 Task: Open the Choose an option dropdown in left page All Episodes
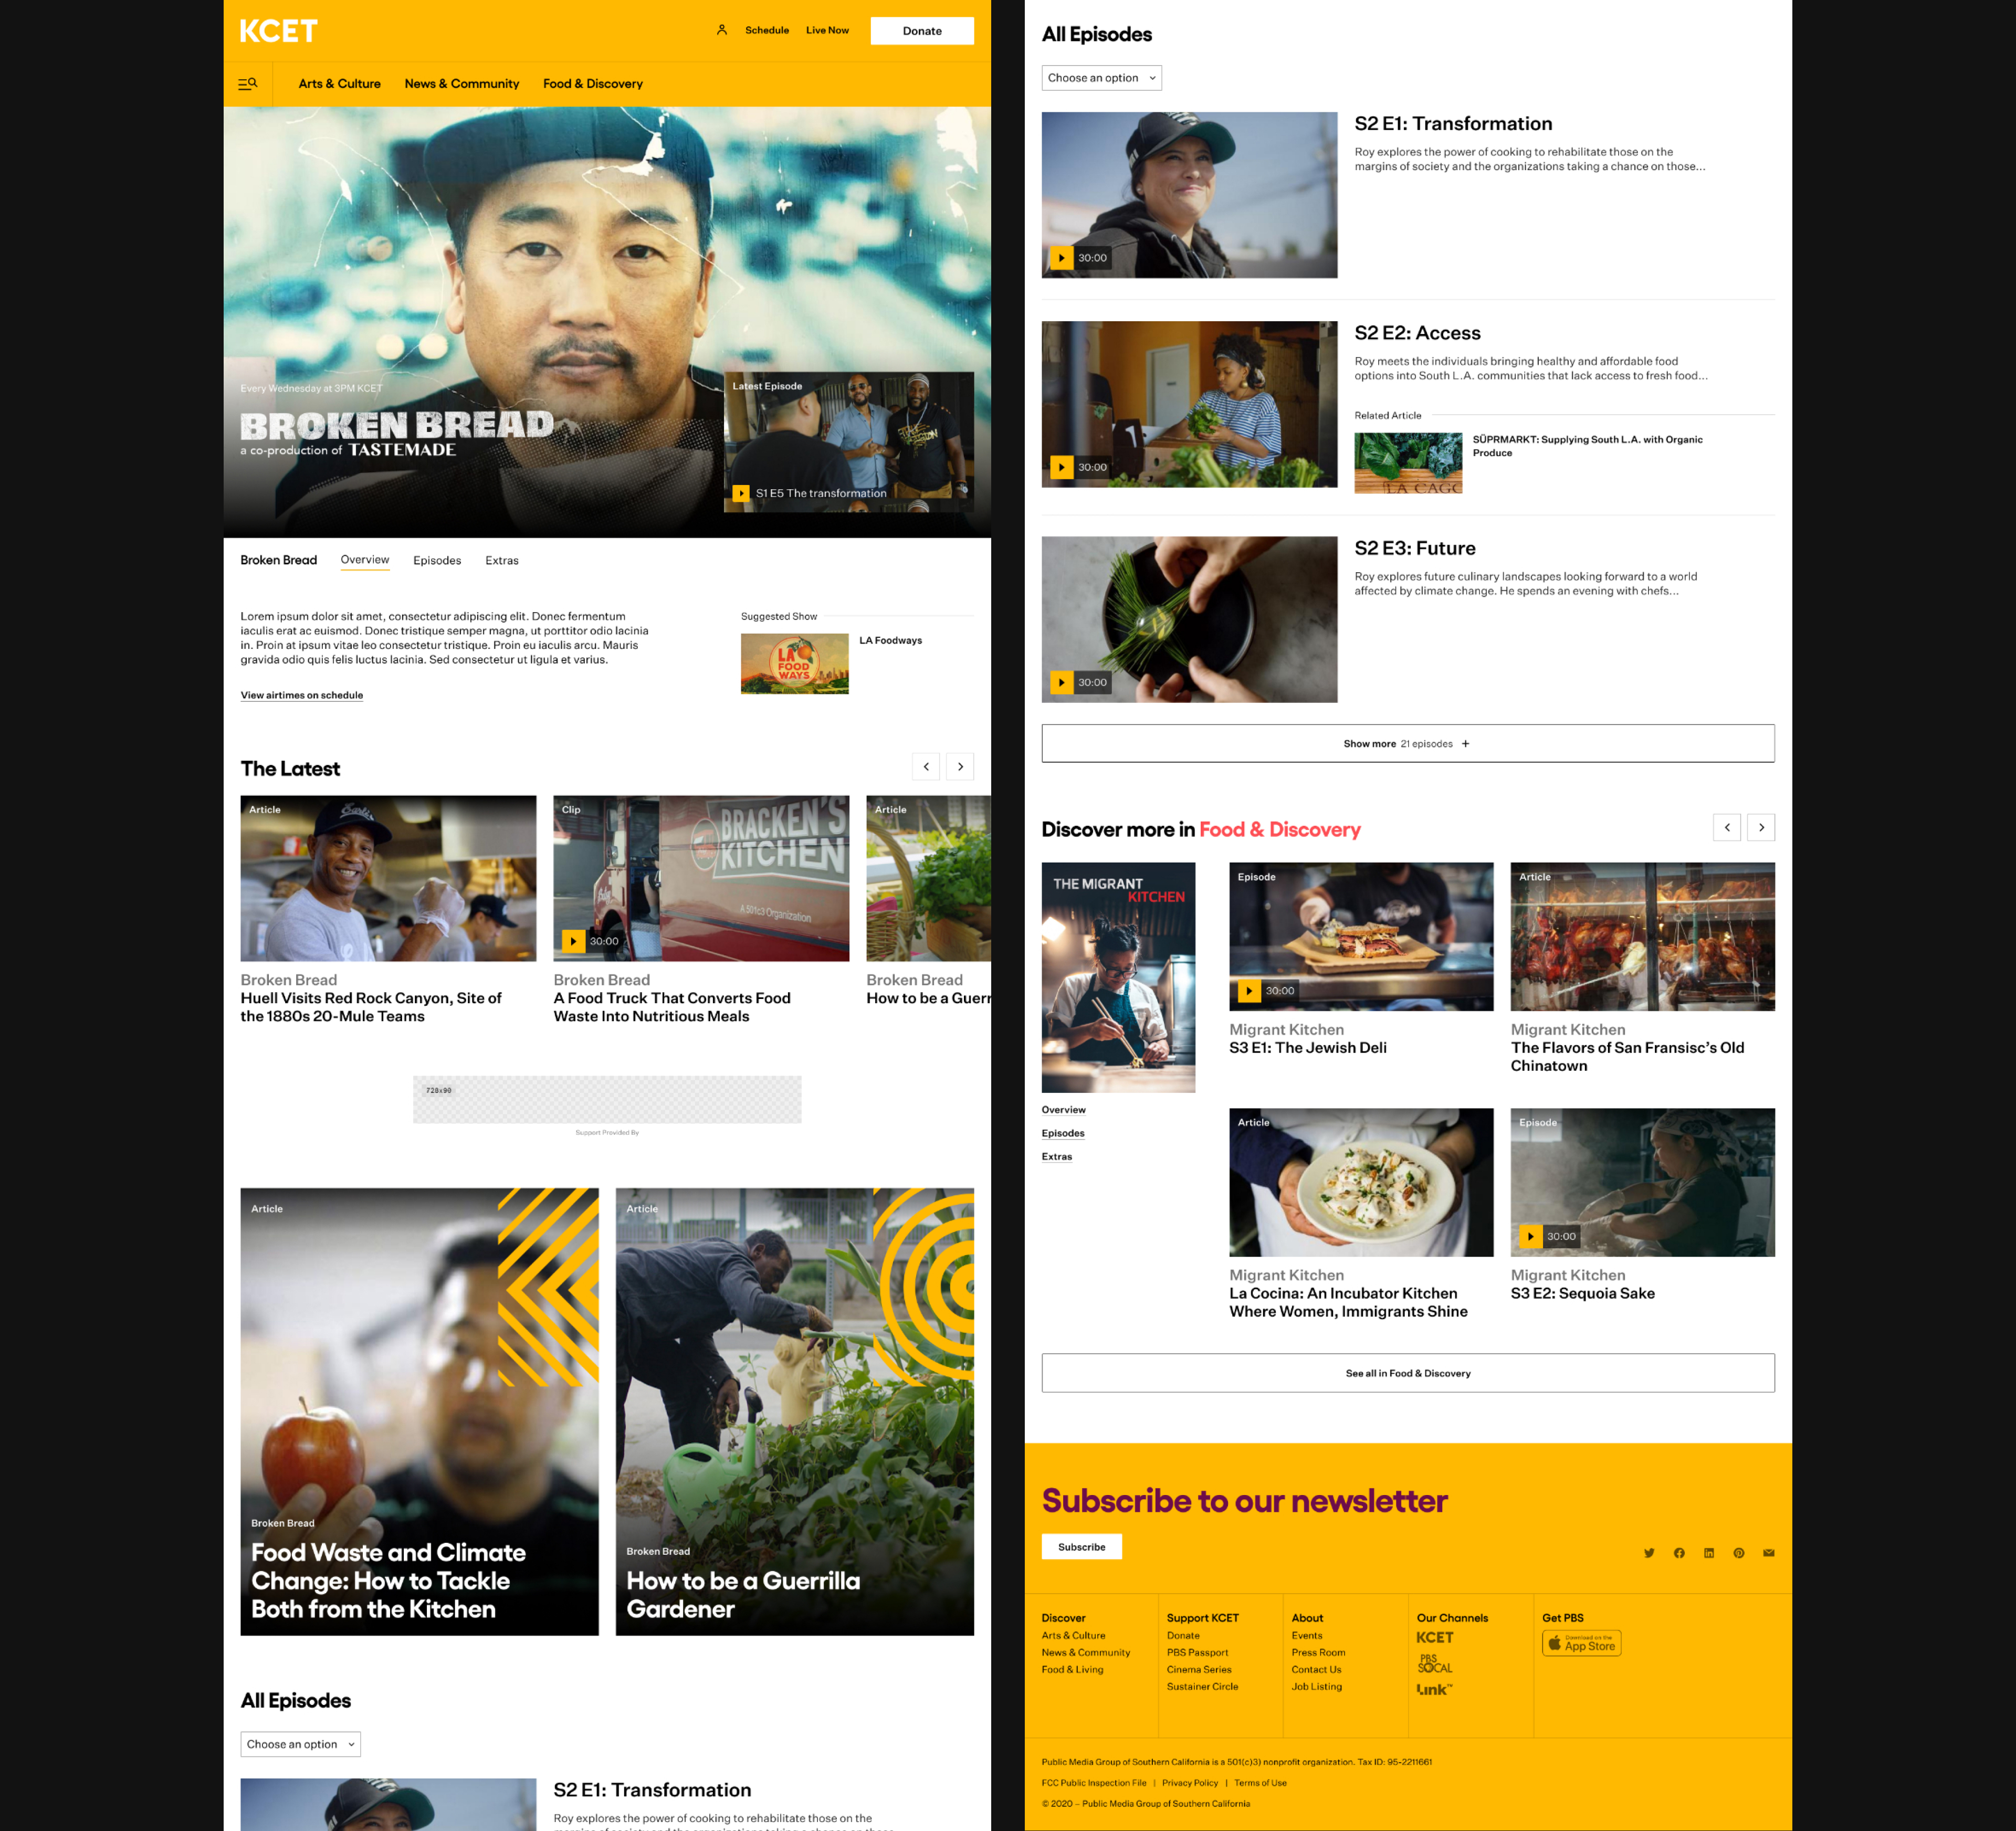pyautogui.click(x=300, y=1744)
